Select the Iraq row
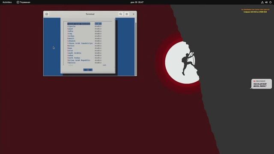274x154 pixels. coord(84,33)
